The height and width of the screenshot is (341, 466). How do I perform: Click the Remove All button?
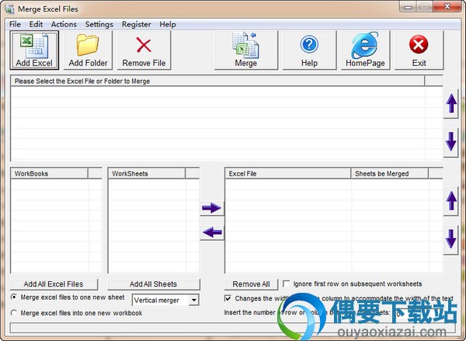click(x=251, y=284)
